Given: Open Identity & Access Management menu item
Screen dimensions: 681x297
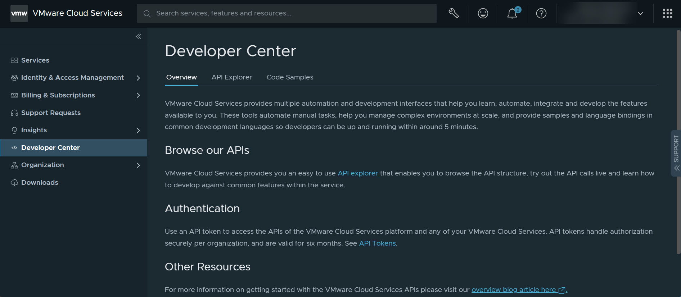Looking at the screenshot, I should (x=73, y=78).
